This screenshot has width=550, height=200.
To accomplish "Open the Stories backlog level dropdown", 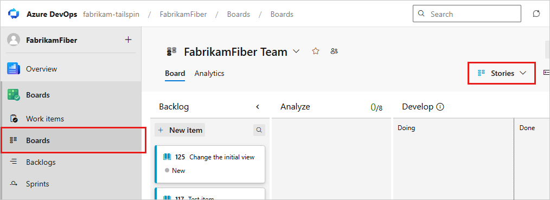I will pyautogui.click(x=502, y=73).
